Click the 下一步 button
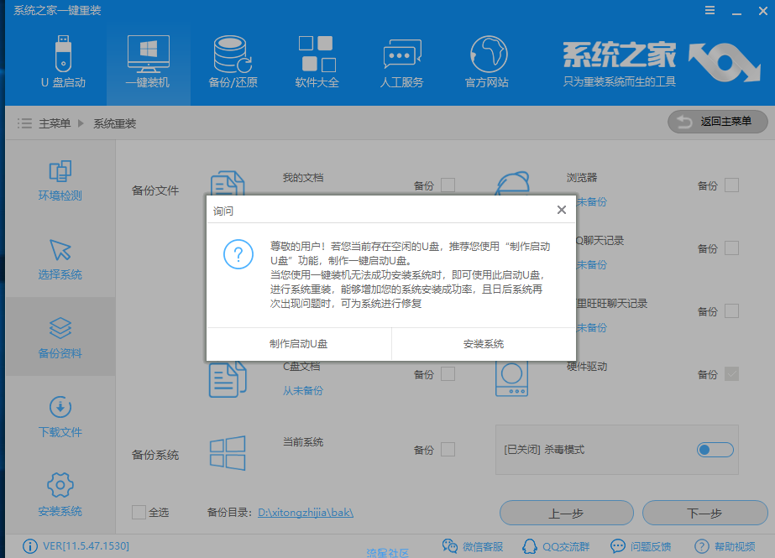The height and width of the screenshot is (558, 775). 704,513
